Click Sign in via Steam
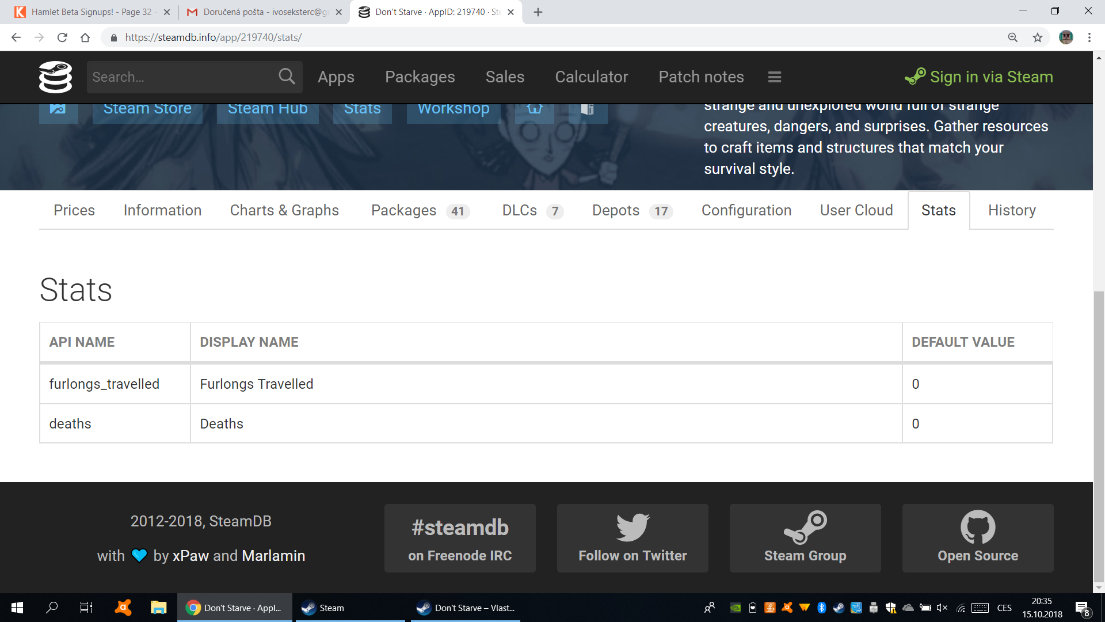 979,77
